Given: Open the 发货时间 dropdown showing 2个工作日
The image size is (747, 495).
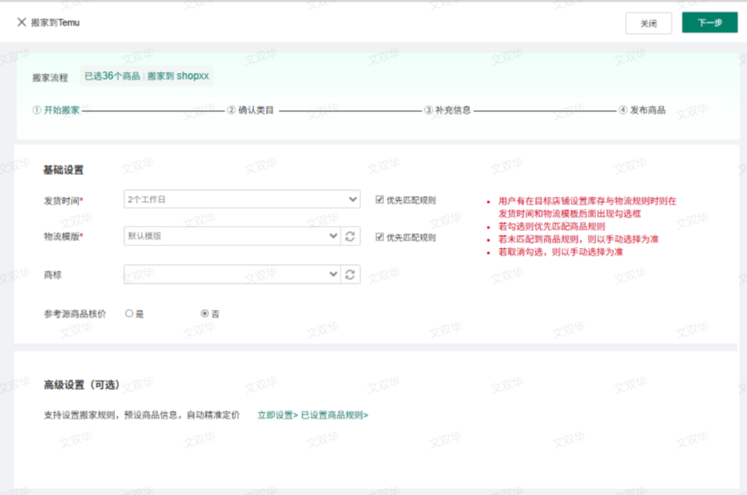Looking at the screenshot, I should pos(242,200).
